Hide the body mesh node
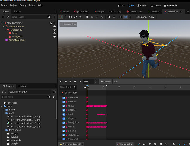This screenshot has height=146, width=190. pyautogui.click(x=55, y=33)
